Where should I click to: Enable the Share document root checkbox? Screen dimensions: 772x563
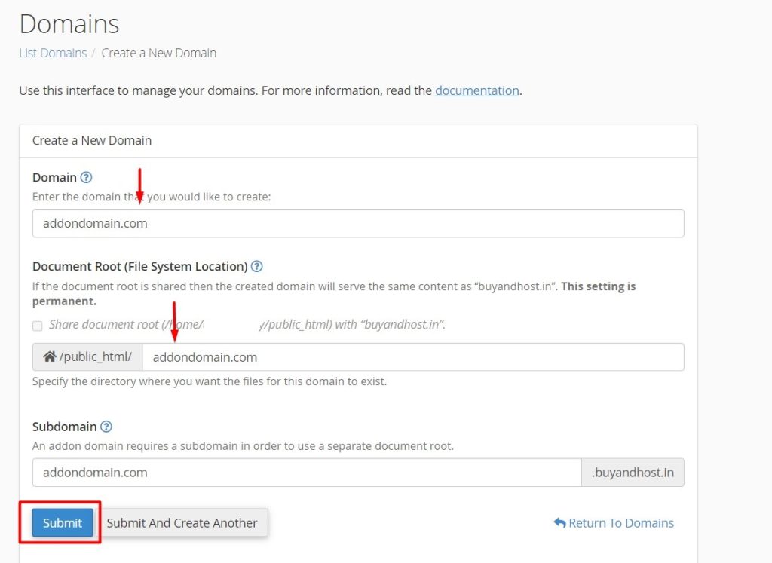(38, 326)
